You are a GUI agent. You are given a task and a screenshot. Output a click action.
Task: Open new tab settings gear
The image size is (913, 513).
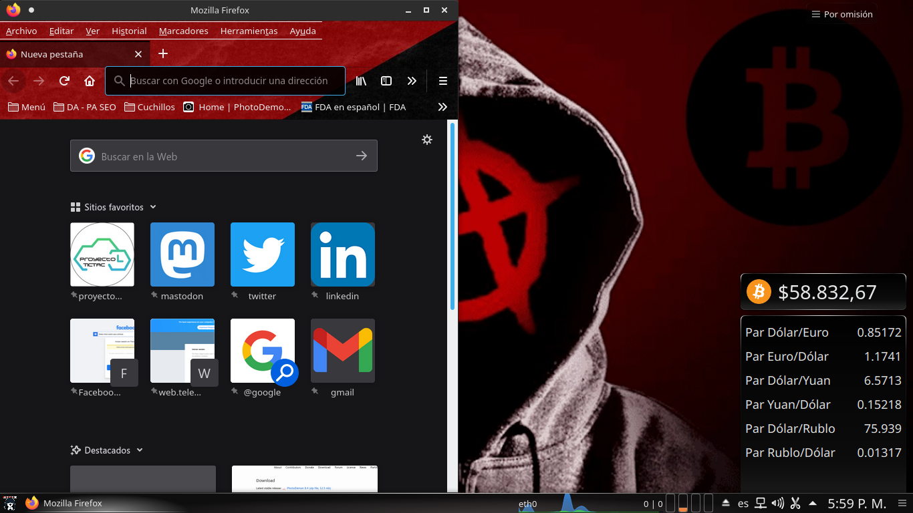pos(427,140)
